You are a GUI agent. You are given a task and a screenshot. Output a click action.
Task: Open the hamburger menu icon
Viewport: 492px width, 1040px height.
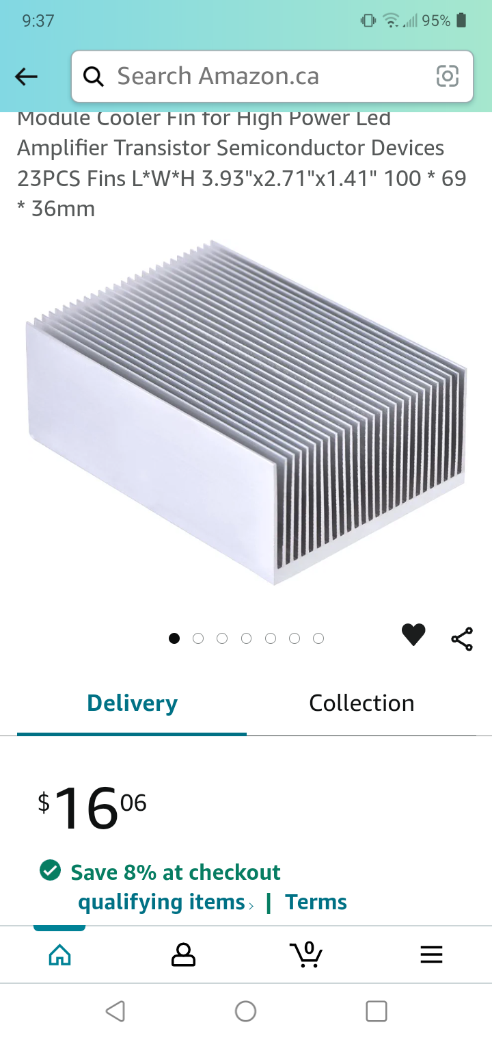pos(431,954)
